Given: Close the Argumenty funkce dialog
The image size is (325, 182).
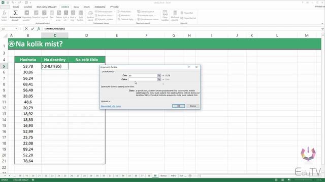Looking at the screenshot, I should pyautogui.click(x=197, y=67).
